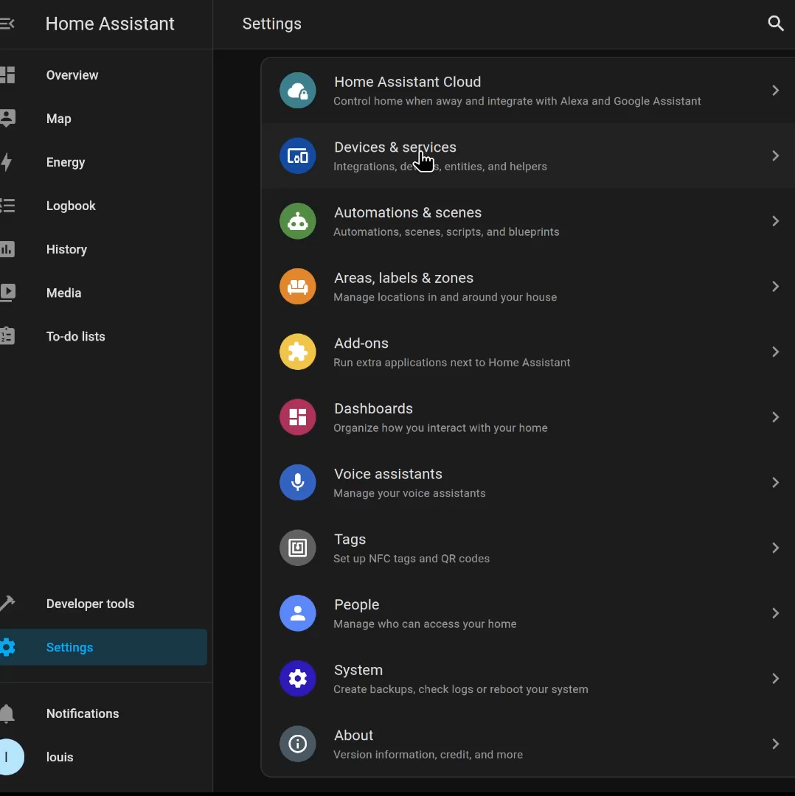
Task: Open Developer tools in the sidebar
Action: pos(104,604)
